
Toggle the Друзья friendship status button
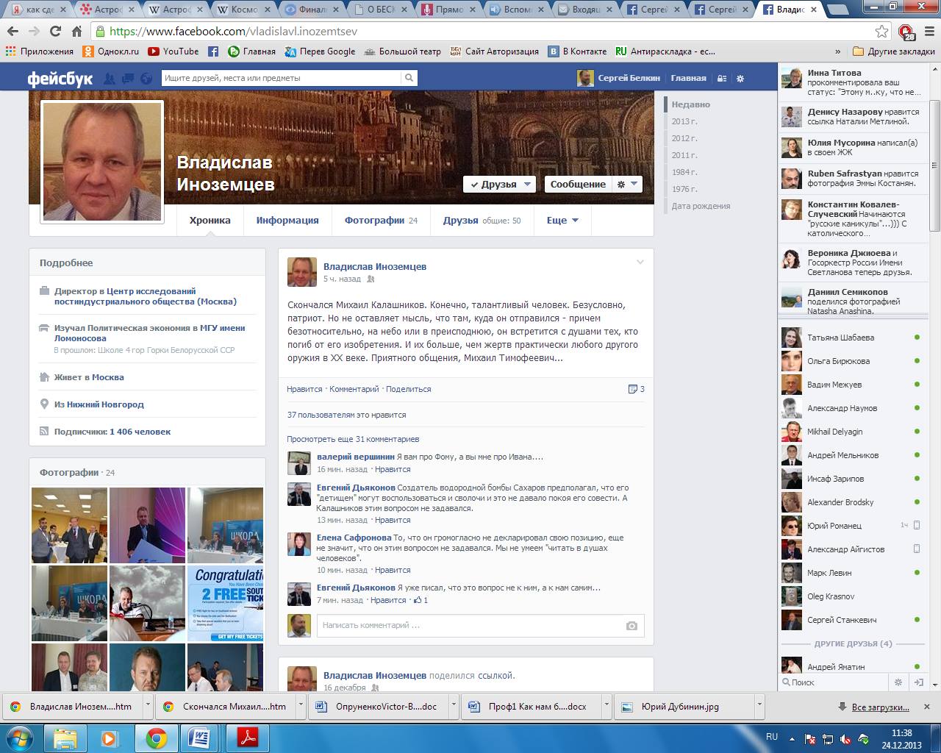498,185
